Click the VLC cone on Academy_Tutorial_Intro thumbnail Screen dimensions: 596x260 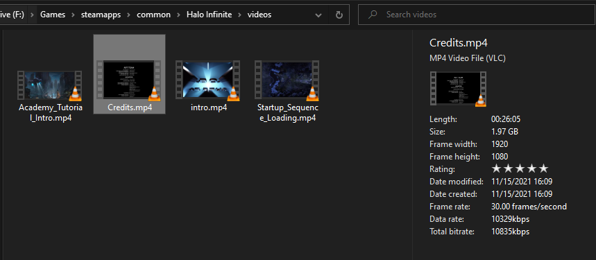tap(75, 94)
